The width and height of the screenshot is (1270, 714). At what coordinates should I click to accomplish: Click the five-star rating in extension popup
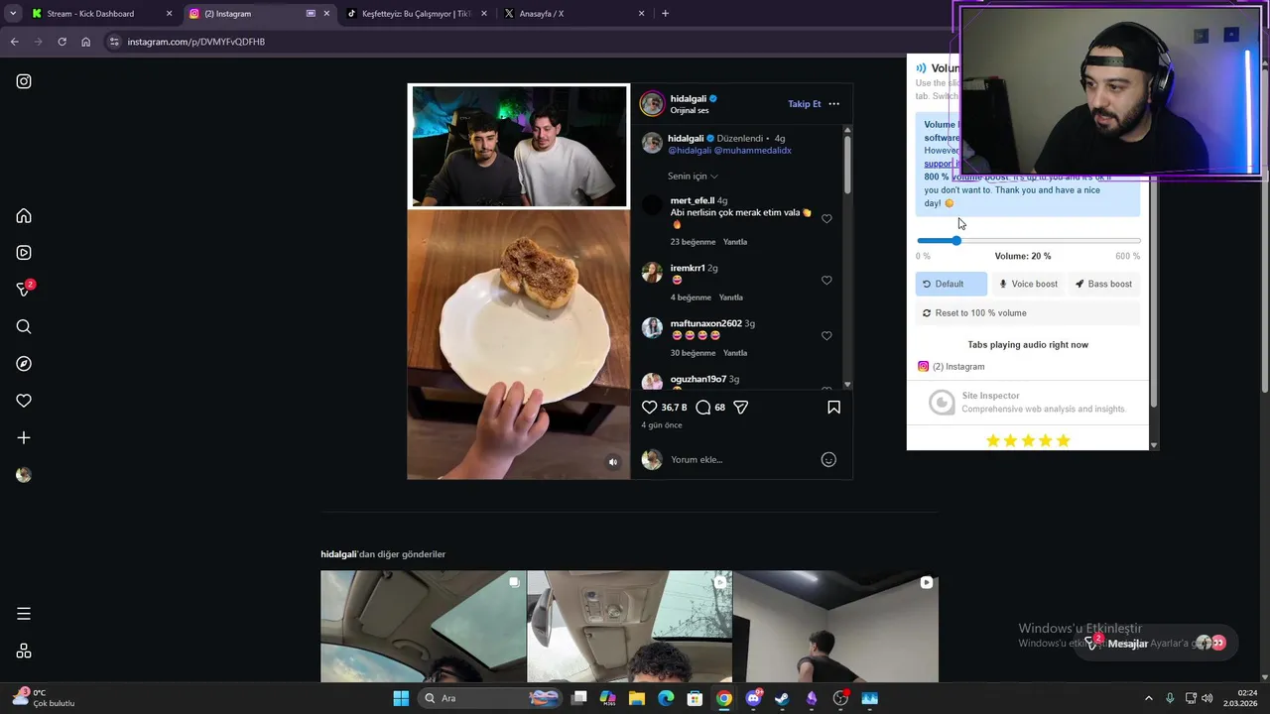(x=1028, y=440)
